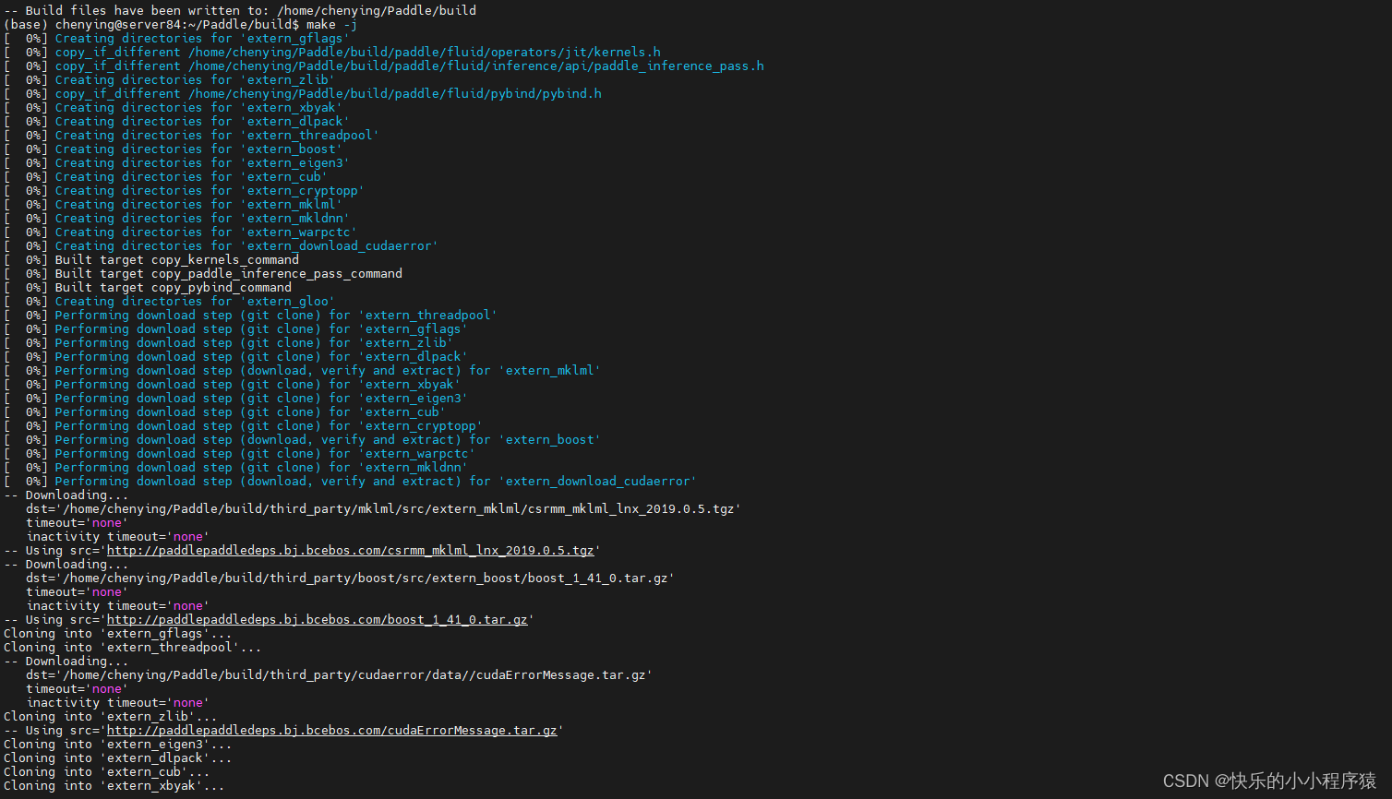Select the pybind.h copy_if_different line
1392x799 pixels.
pos(303,93)
